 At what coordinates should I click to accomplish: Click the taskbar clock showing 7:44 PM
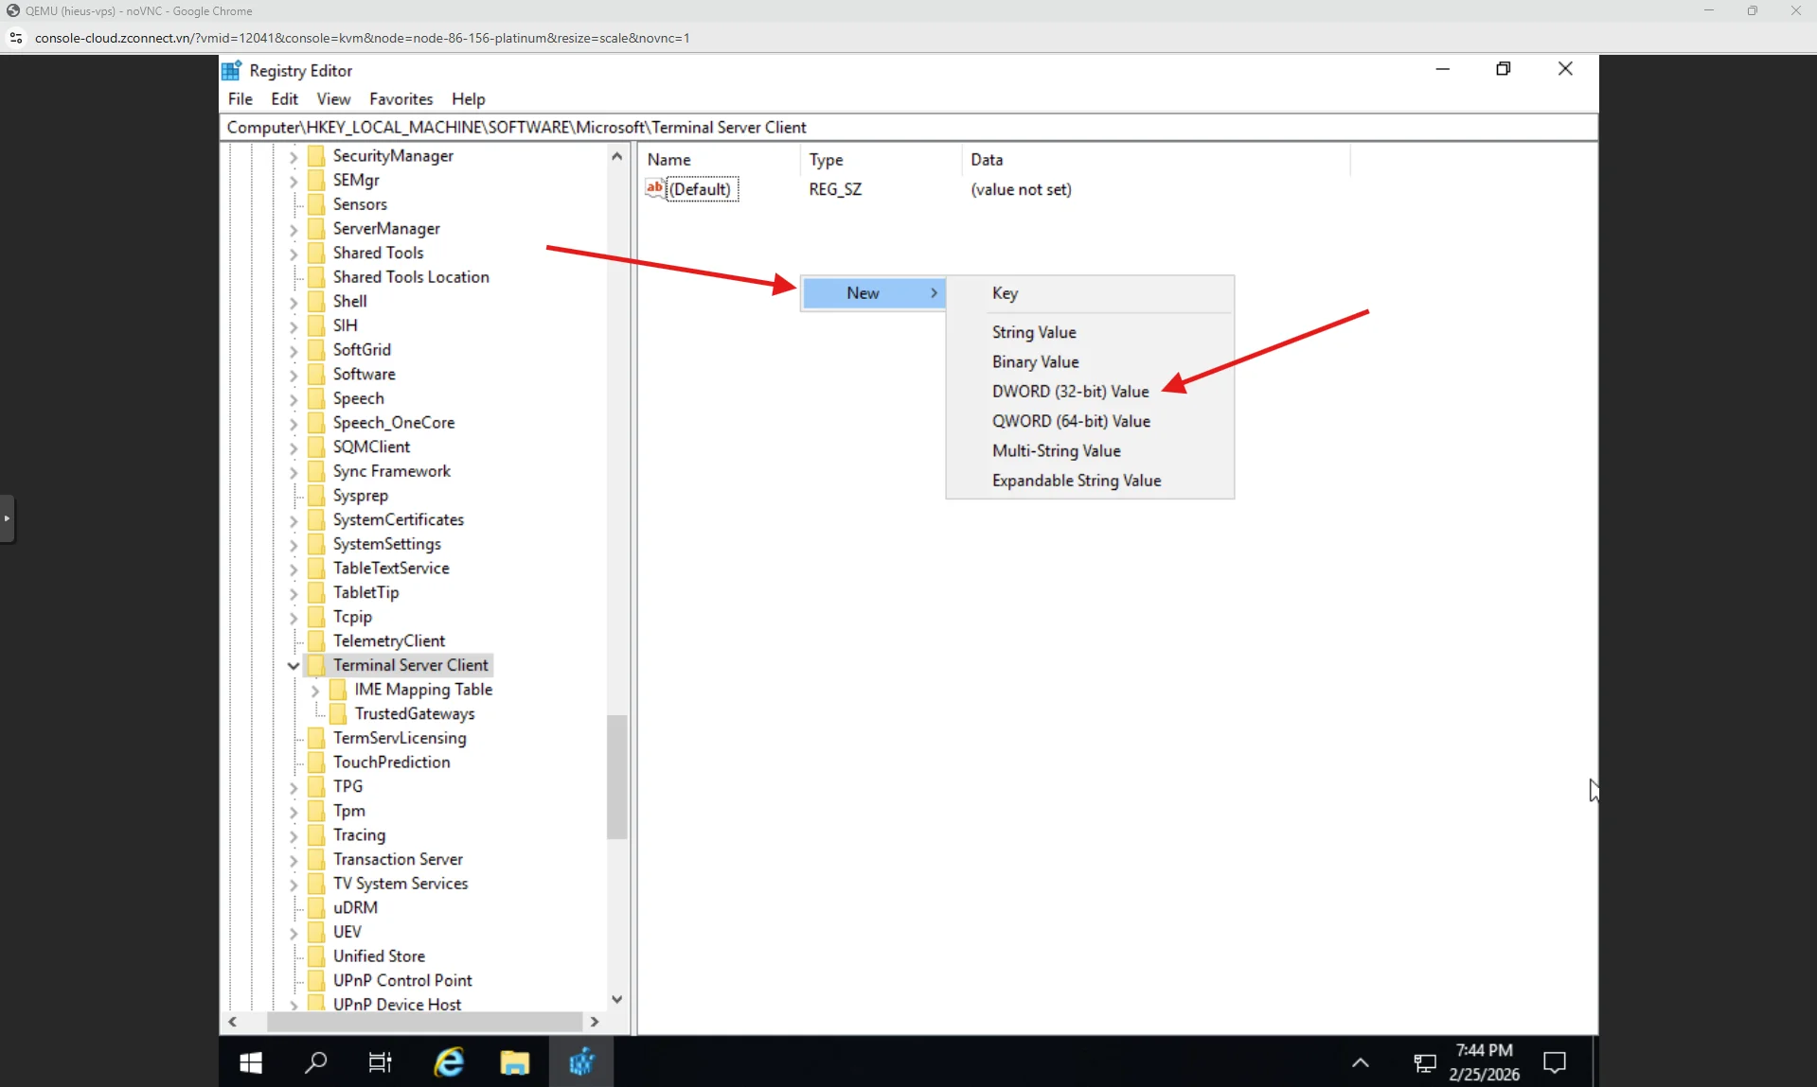(1484, 1062)
